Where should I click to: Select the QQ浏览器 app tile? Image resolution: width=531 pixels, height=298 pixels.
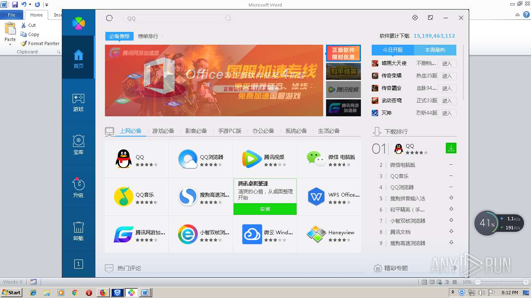point(201,159)
